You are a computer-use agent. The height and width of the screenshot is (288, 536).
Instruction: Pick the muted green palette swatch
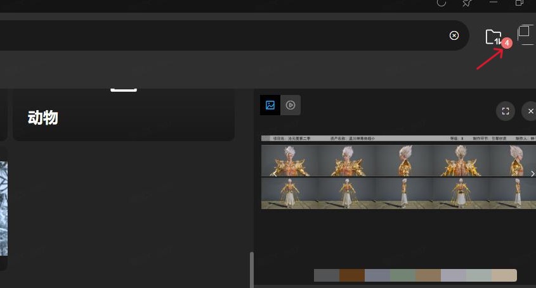coord(403,275)
